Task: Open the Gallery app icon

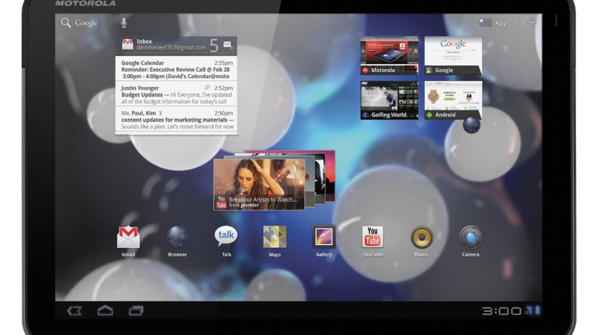Action: [324, 237]
